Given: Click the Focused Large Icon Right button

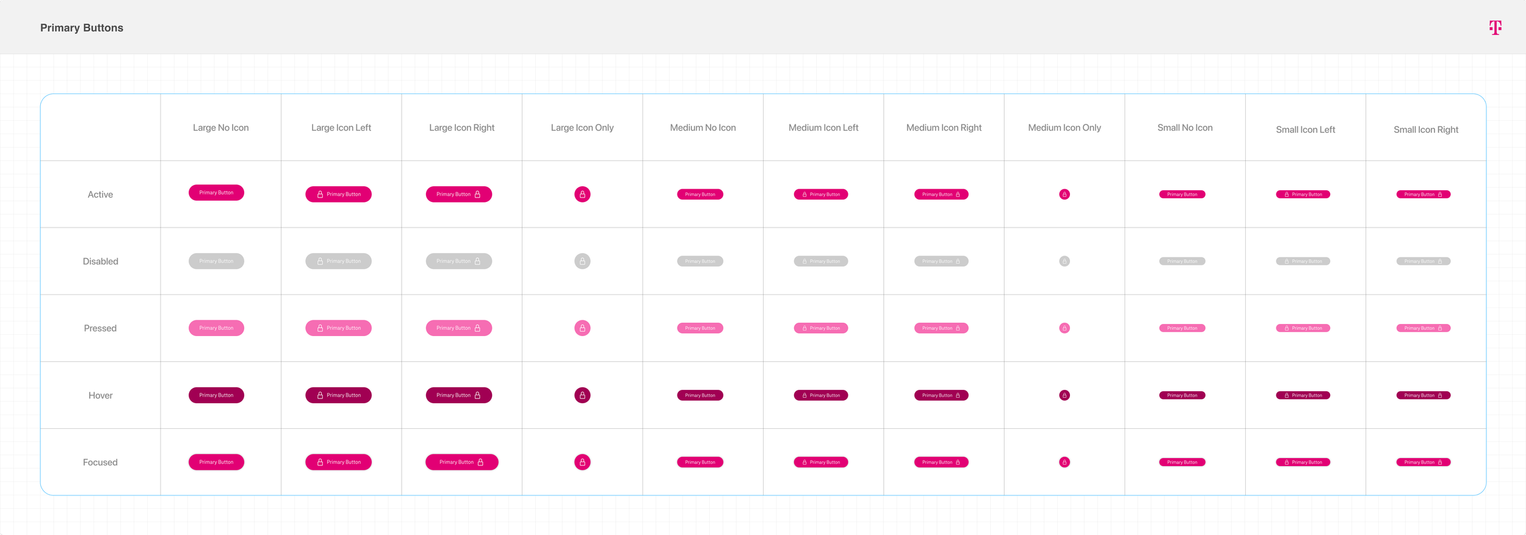Looking at the screenshot, I should click(x=462, y=462).
